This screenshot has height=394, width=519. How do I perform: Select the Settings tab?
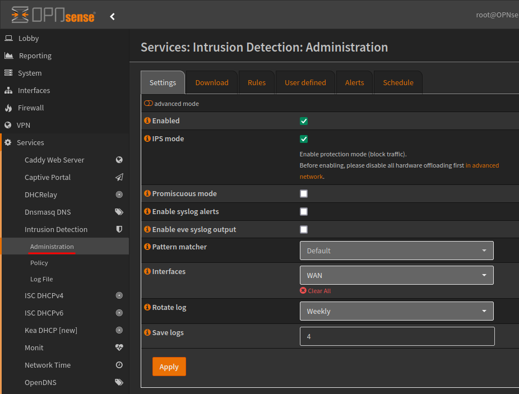tap(163, 82)
